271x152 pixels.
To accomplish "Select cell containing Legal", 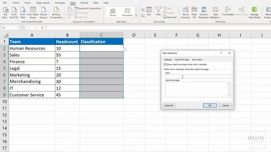I will tap(32, 68).
